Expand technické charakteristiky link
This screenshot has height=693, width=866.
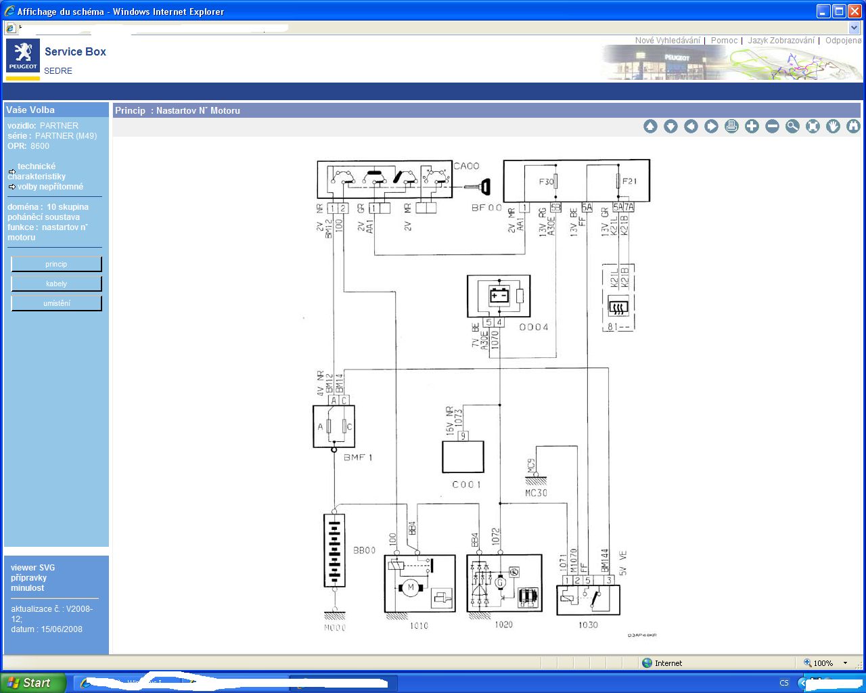coord(37,171)
